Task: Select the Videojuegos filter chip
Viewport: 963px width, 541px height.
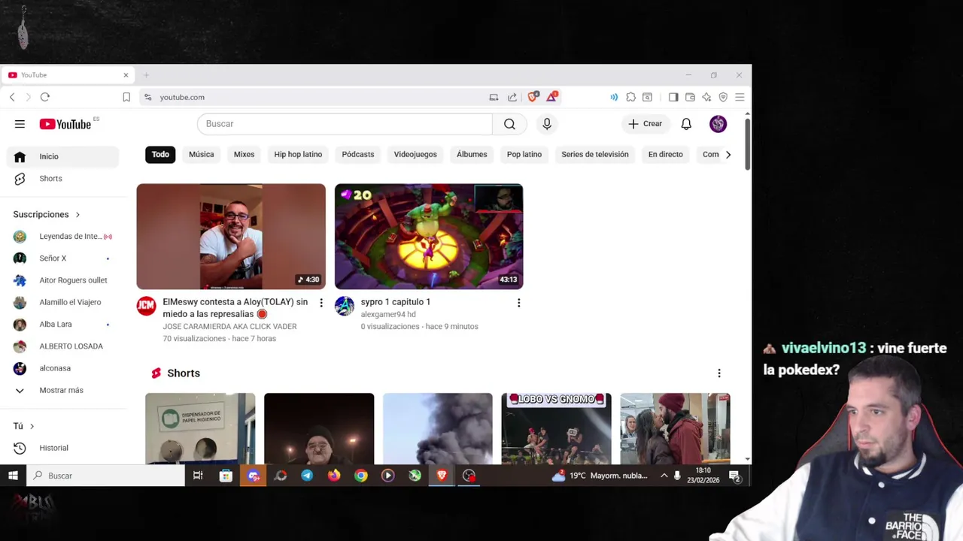Action: click(415, 154)
